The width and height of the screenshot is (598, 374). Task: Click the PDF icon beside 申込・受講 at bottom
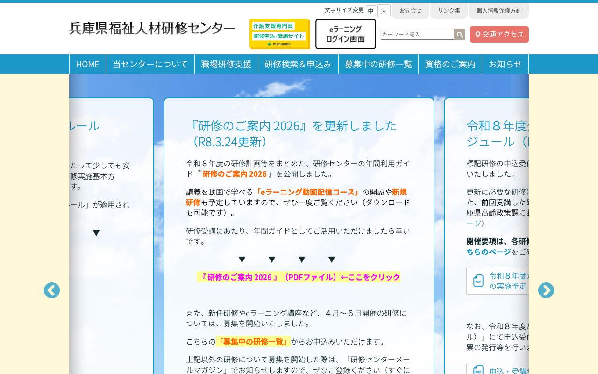click(x=478, y=370)
